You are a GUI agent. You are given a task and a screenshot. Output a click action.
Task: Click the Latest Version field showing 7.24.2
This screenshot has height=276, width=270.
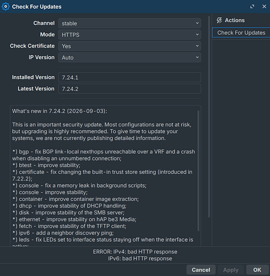[129, 89]
